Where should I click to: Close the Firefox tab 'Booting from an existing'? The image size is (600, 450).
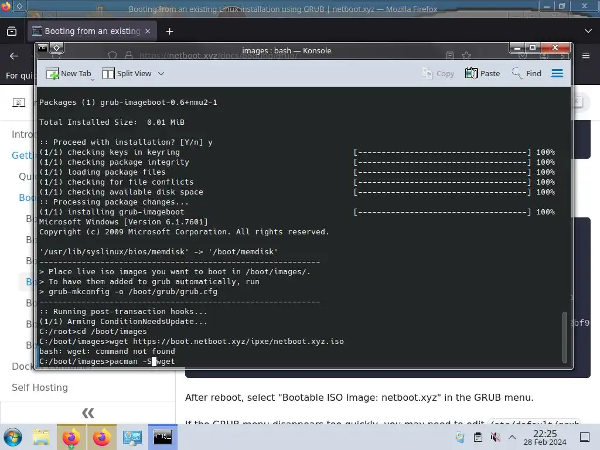pyautogui.click(x=148, y=31)
